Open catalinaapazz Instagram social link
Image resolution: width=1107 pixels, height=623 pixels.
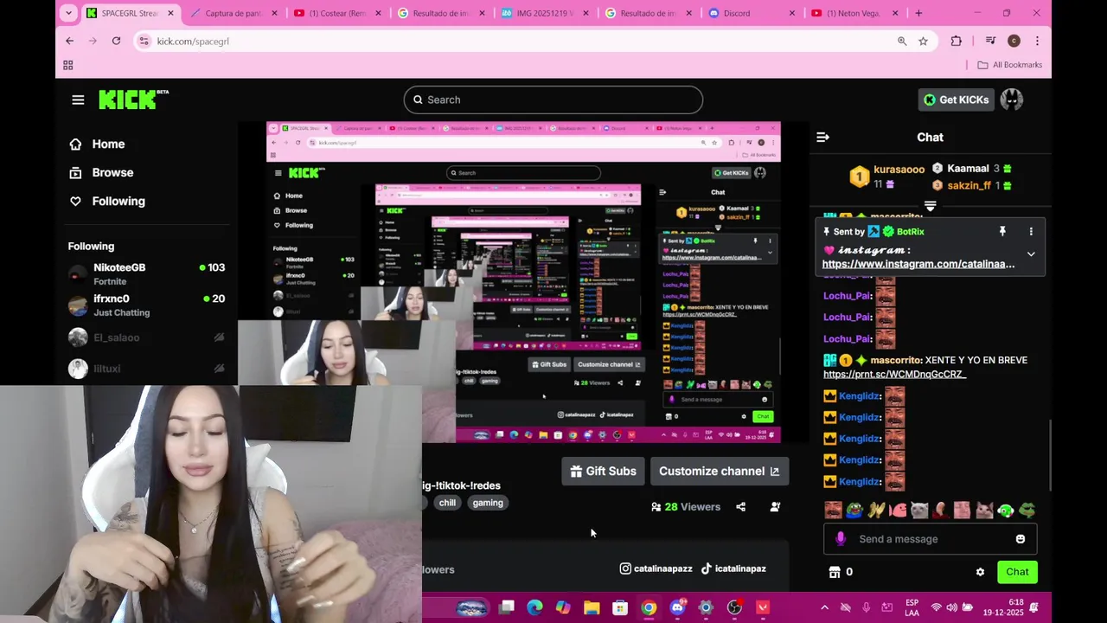[656, 568]
